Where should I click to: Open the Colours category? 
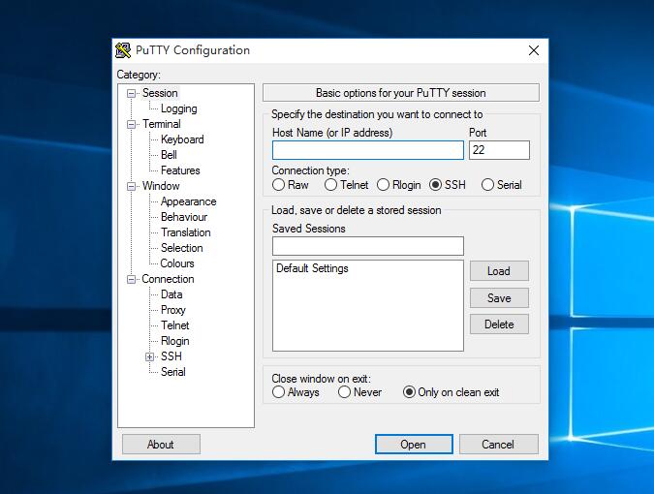[177, 263]
